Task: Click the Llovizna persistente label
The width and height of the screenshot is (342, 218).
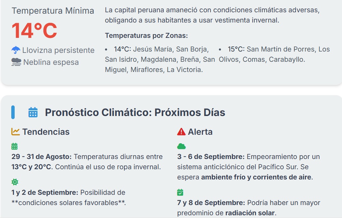Action: coord(58,50)
